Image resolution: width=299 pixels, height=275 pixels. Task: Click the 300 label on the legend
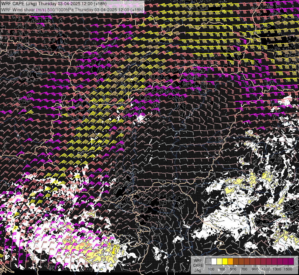[x=222, y=269]
